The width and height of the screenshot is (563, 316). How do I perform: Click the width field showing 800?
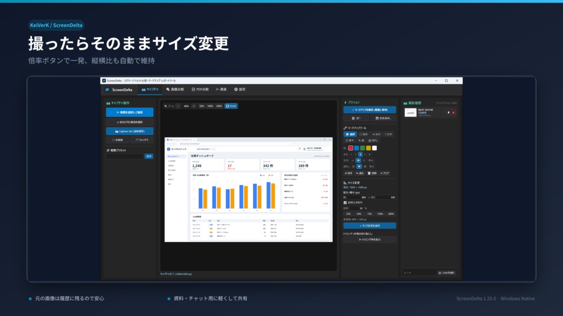357,198
